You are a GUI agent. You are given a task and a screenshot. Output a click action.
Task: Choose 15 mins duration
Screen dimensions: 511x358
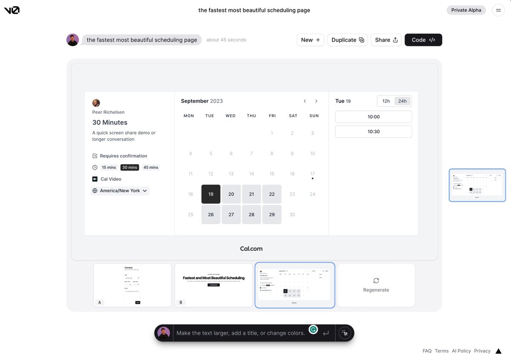pyautogui.click(x=109, y=167)
